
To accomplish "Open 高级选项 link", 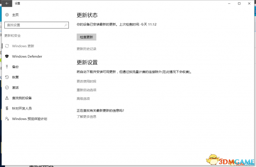I will pos(83,98).
